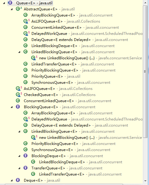Click the TransferQueue<E> interface icon
This screenshot has width=149, height=185.
[x=25, y=168]
